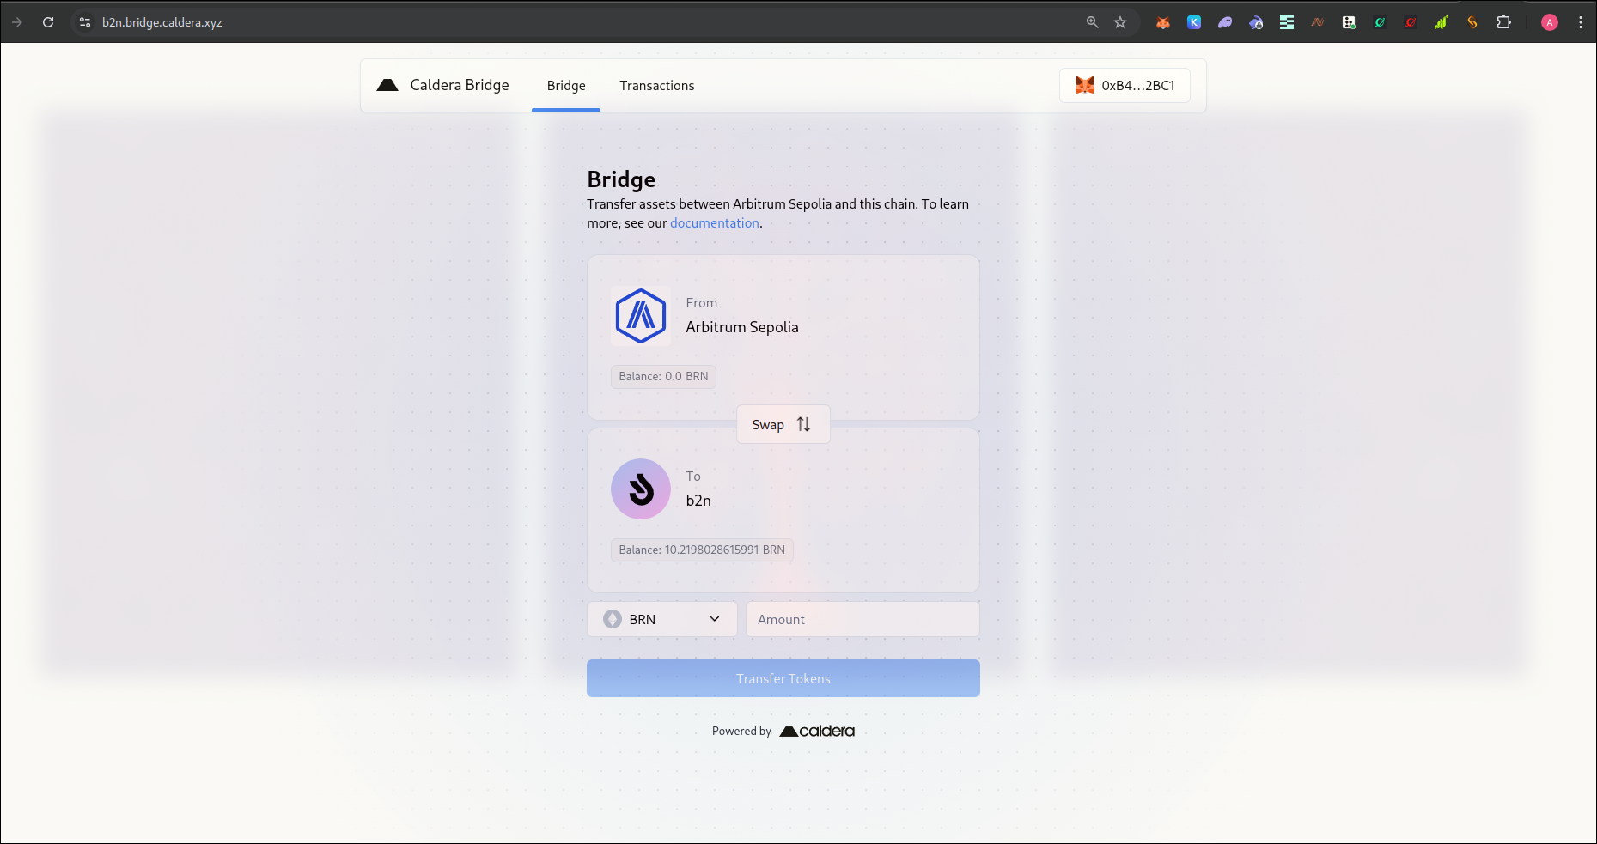Focus the Amount input field
Image resolution: width=1597 pixels, height=844 pixels.
(863, 619)
